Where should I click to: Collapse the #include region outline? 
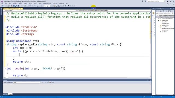6,27
